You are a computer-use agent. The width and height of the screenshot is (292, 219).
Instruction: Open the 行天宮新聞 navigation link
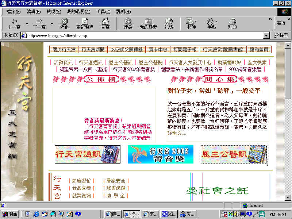[x=93, y=50]
